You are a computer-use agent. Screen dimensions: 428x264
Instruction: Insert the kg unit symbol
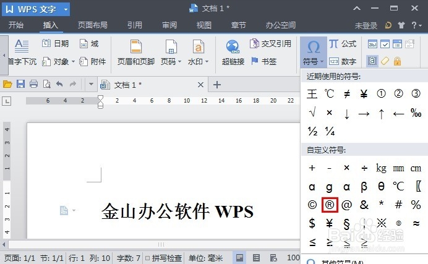tap(381, 168)
